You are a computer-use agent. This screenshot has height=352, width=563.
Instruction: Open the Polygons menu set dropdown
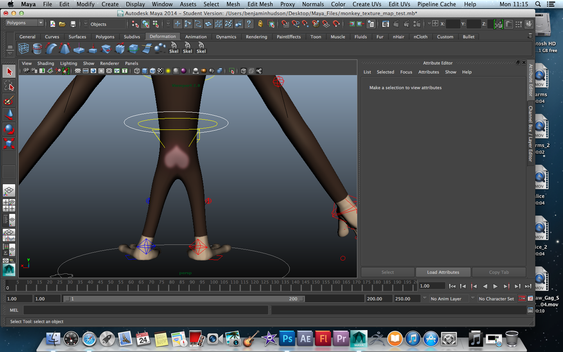point(24,23)
